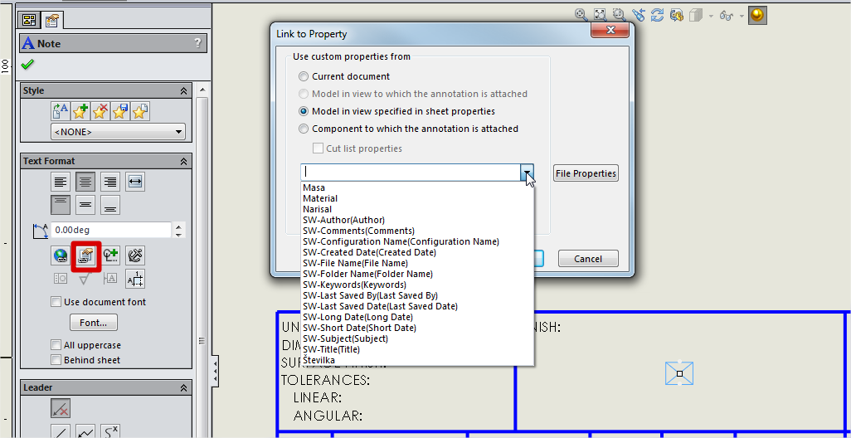
Task: Click the Link to Property icon
Action: click(85, 256)
